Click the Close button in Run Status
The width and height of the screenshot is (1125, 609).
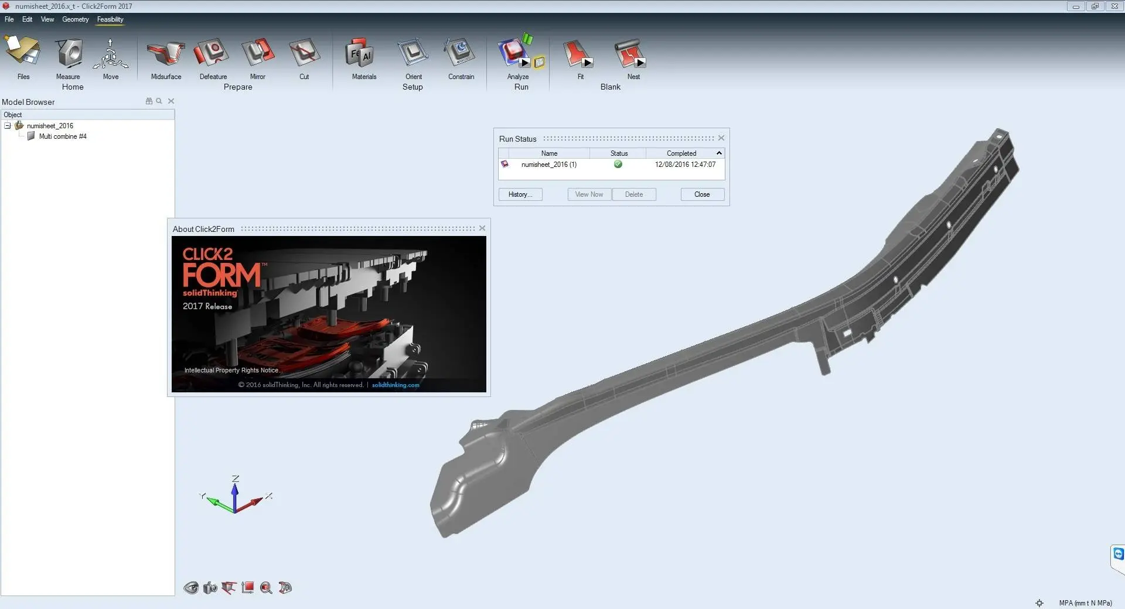[702, 194]
